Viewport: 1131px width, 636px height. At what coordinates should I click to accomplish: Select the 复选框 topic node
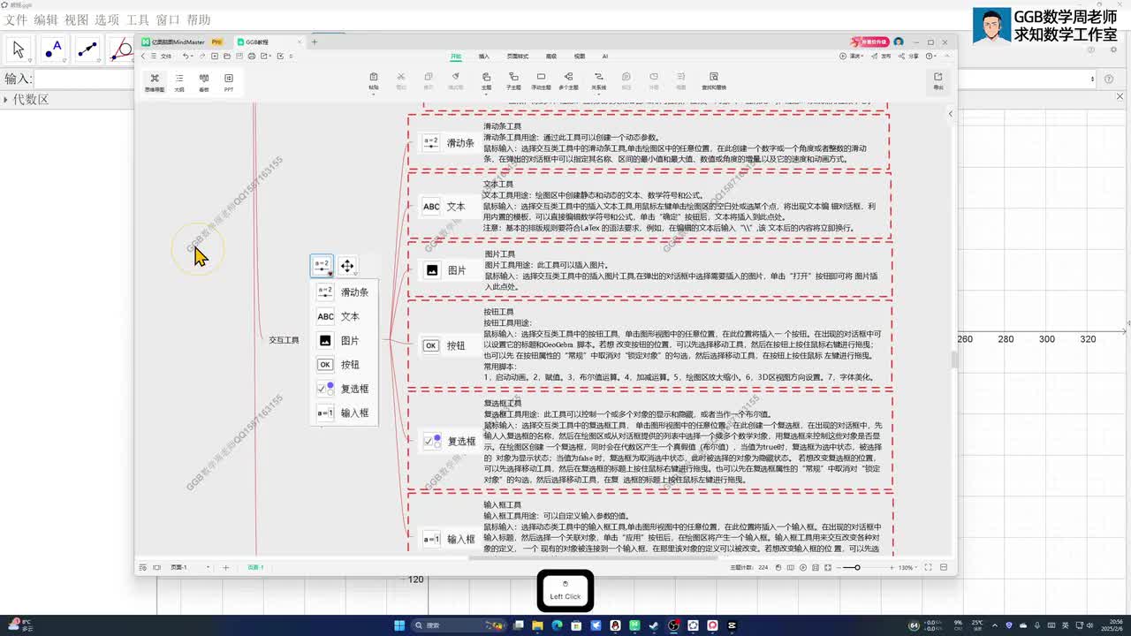pos(451,441)
